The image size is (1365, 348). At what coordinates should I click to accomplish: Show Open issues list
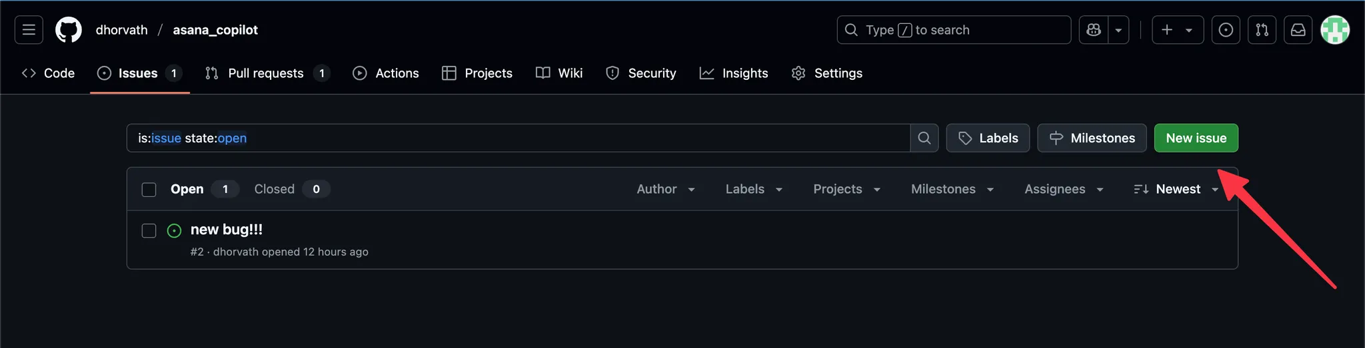click(x=204, y=189)
